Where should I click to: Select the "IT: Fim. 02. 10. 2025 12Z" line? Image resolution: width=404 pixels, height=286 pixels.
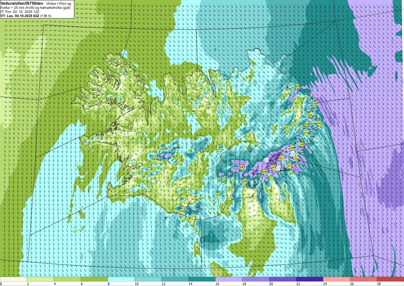(x=20, y=11)
